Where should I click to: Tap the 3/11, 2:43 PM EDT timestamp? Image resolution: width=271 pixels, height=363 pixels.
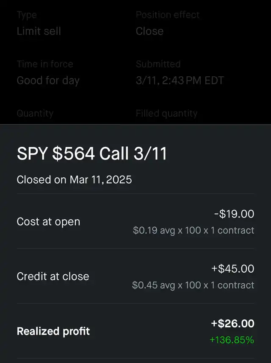180,81
